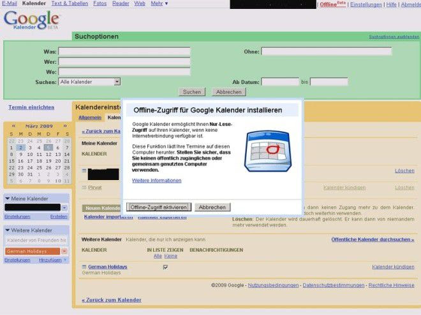
Task: Switch to the Allgemein settings tab
Action: click(90, 118)
